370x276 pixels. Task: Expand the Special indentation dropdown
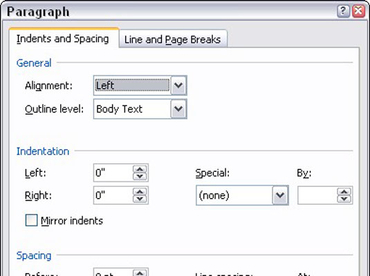280,195
